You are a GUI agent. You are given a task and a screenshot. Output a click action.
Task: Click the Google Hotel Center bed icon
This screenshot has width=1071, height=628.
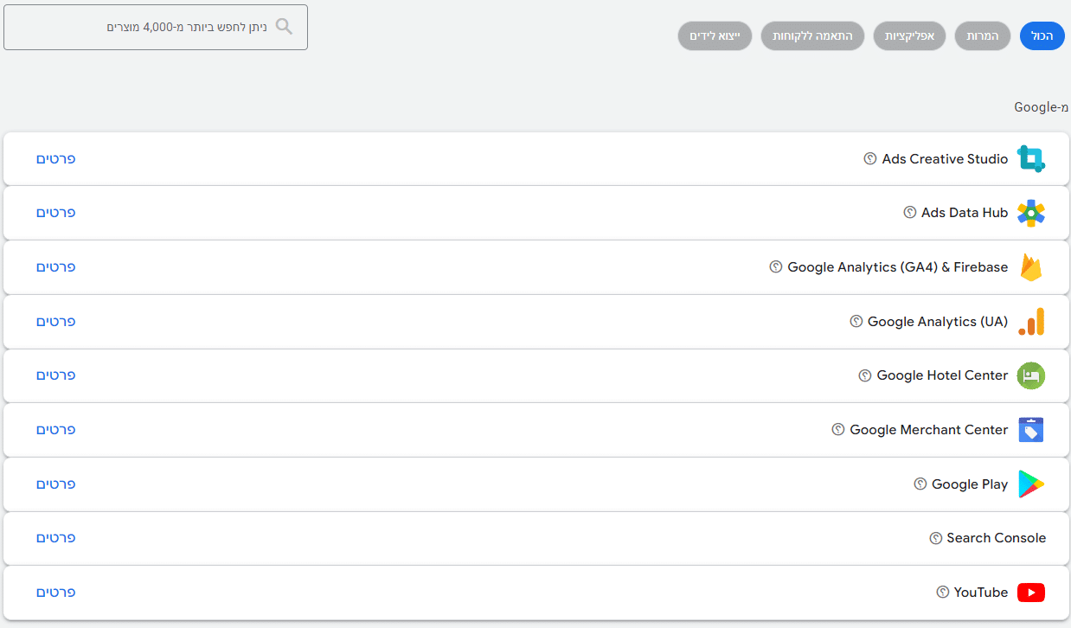pos(1030,375)
